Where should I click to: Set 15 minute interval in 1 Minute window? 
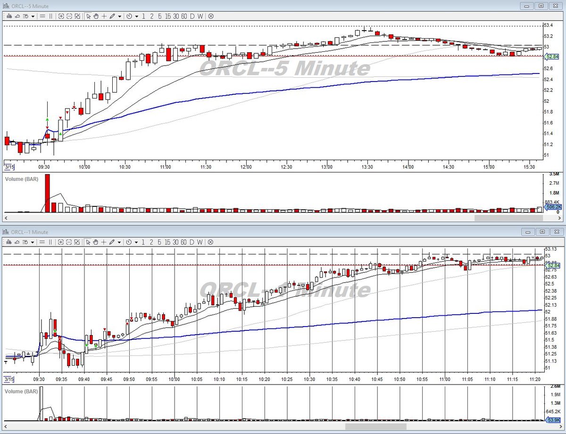tap(168, 242)
